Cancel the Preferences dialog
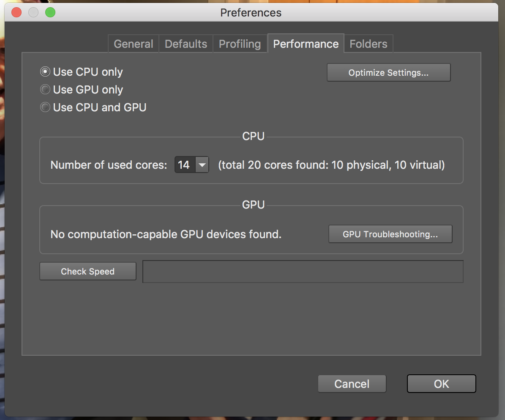 click(352, 384)
